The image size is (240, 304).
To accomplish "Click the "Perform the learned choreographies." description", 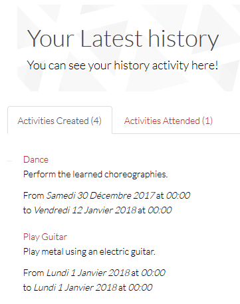I will [96, 175].
